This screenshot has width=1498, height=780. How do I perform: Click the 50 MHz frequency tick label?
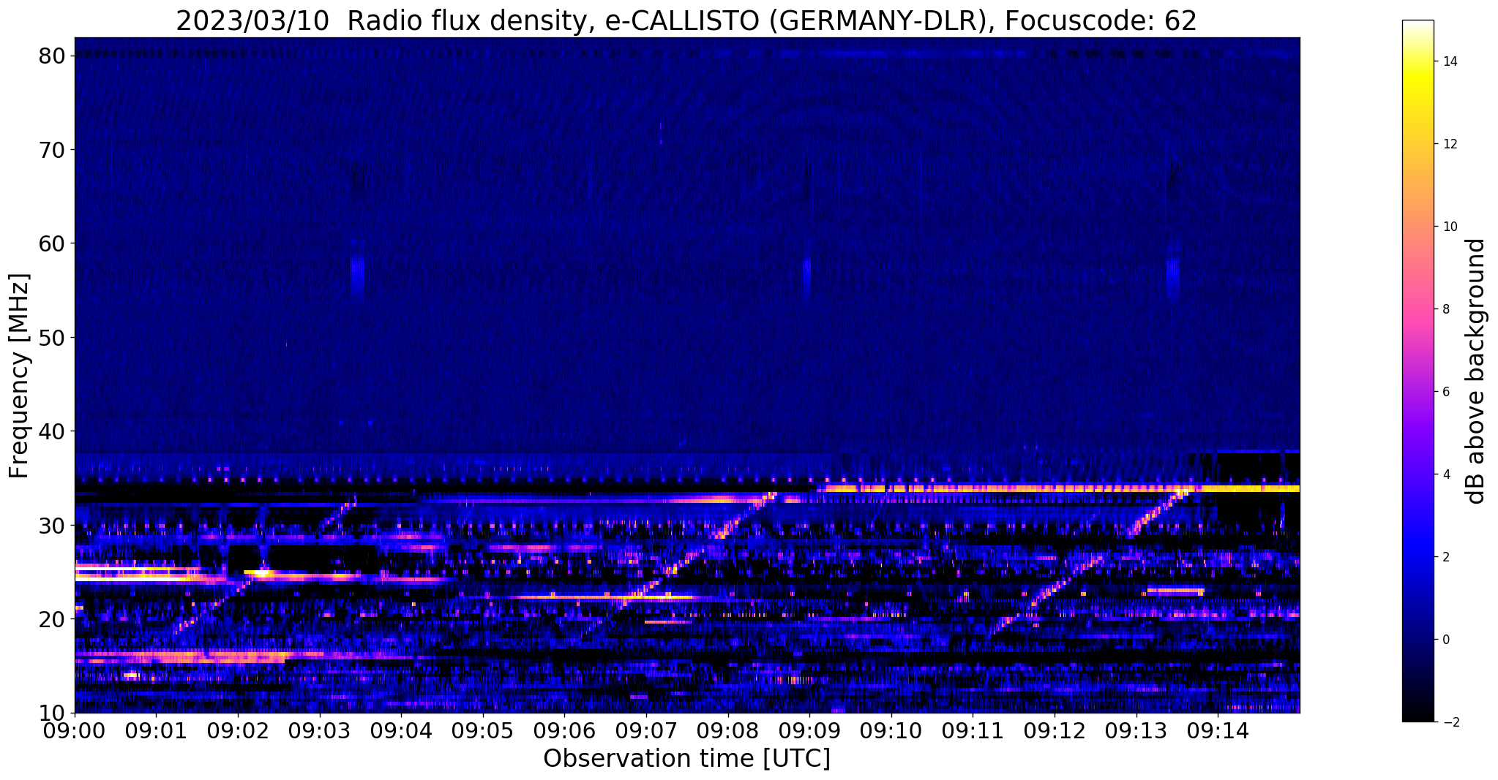(53, 338)
